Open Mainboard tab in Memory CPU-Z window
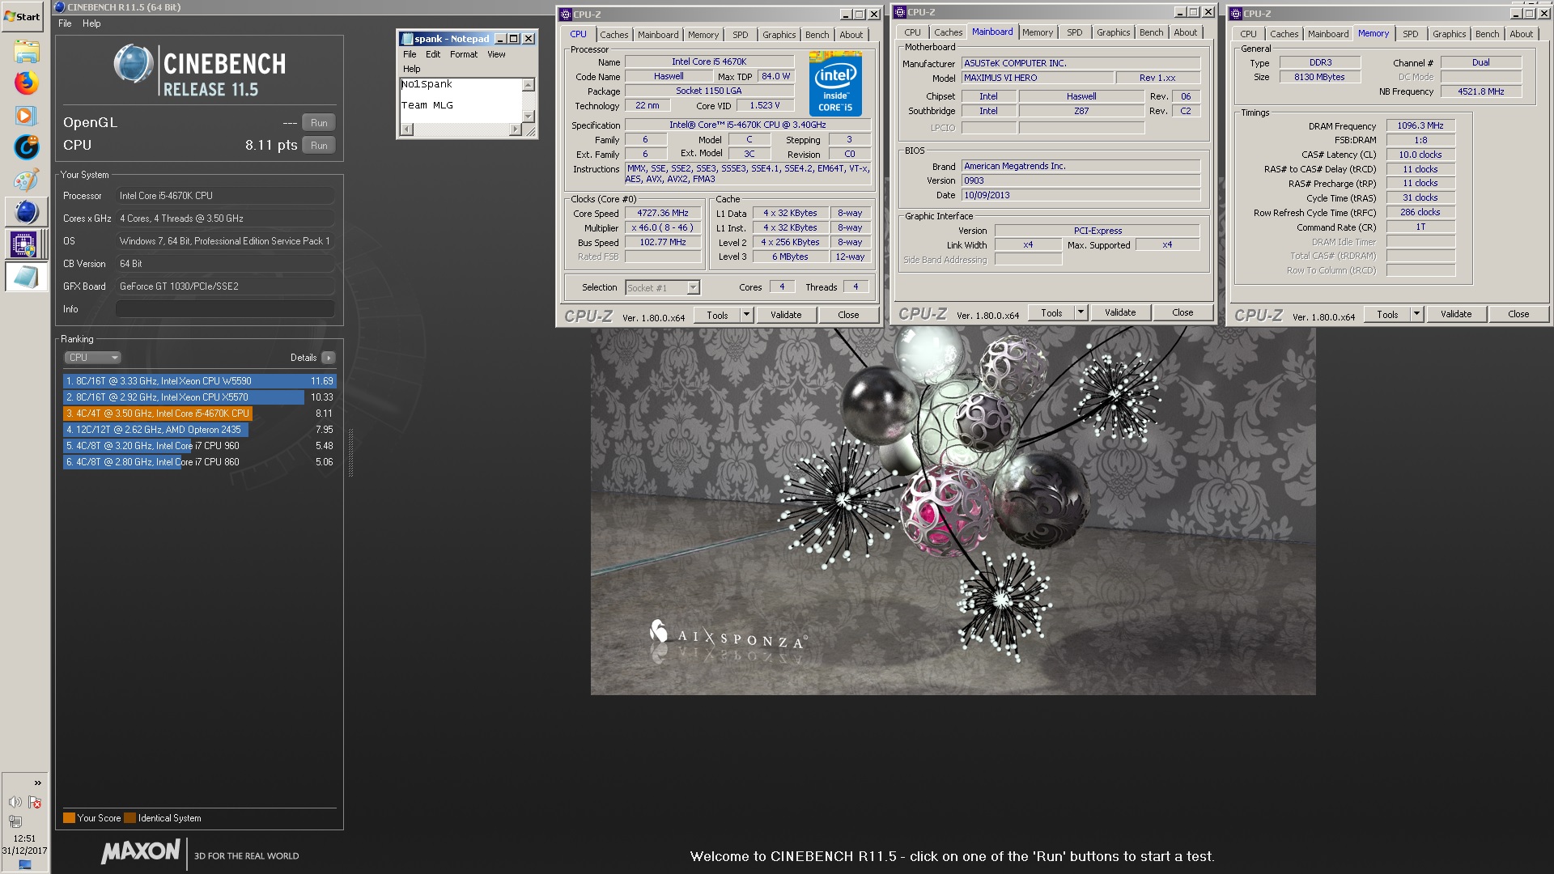Image resolution: width=1554 pixels, height=874 pixels. pos(1328,34)
